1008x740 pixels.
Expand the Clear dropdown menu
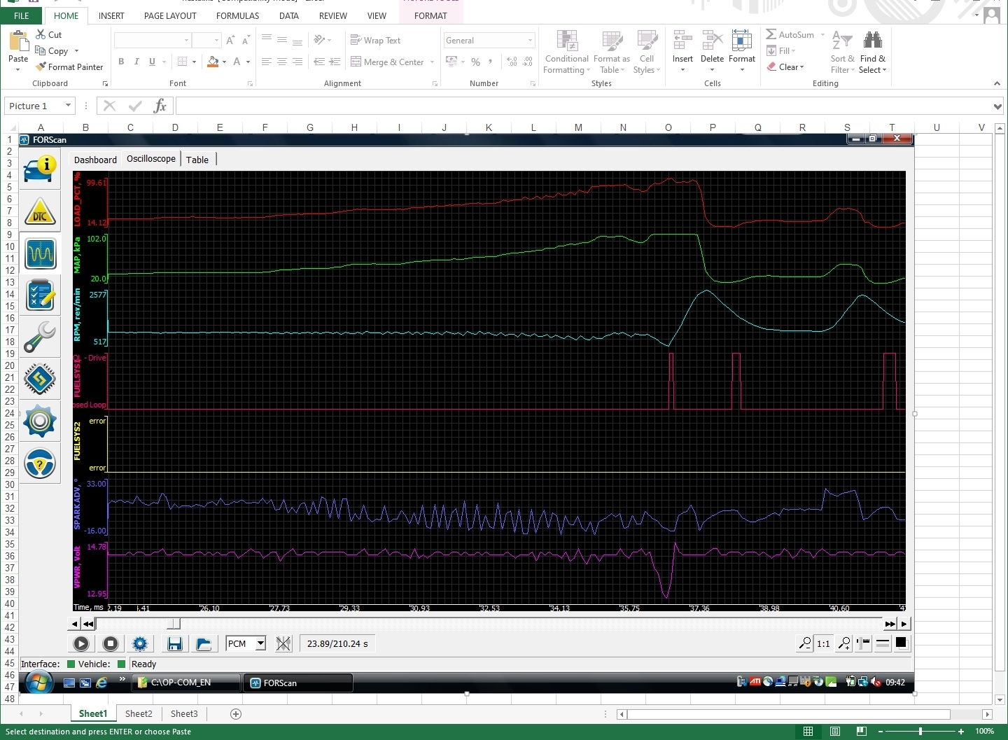tap(801, 67)
